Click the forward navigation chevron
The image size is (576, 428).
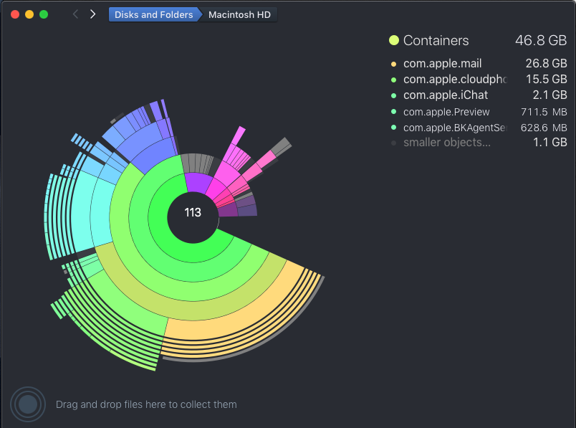(x=91, y=14)
